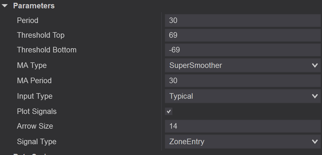Click the Threshold Top label

click(41, 35)
